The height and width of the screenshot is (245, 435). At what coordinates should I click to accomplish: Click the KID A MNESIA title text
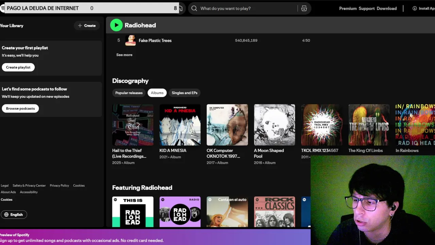(173, 150)
